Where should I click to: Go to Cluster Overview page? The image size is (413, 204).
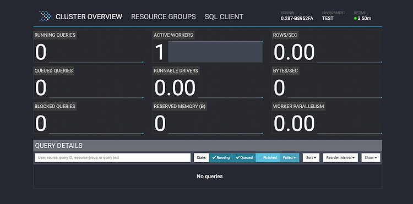89,16
